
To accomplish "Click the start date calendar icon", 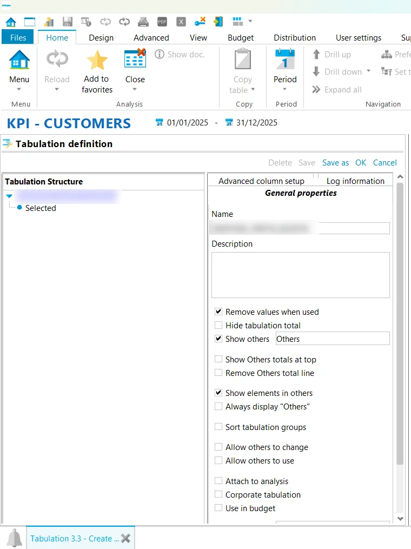I will click(x=160, y=123).
